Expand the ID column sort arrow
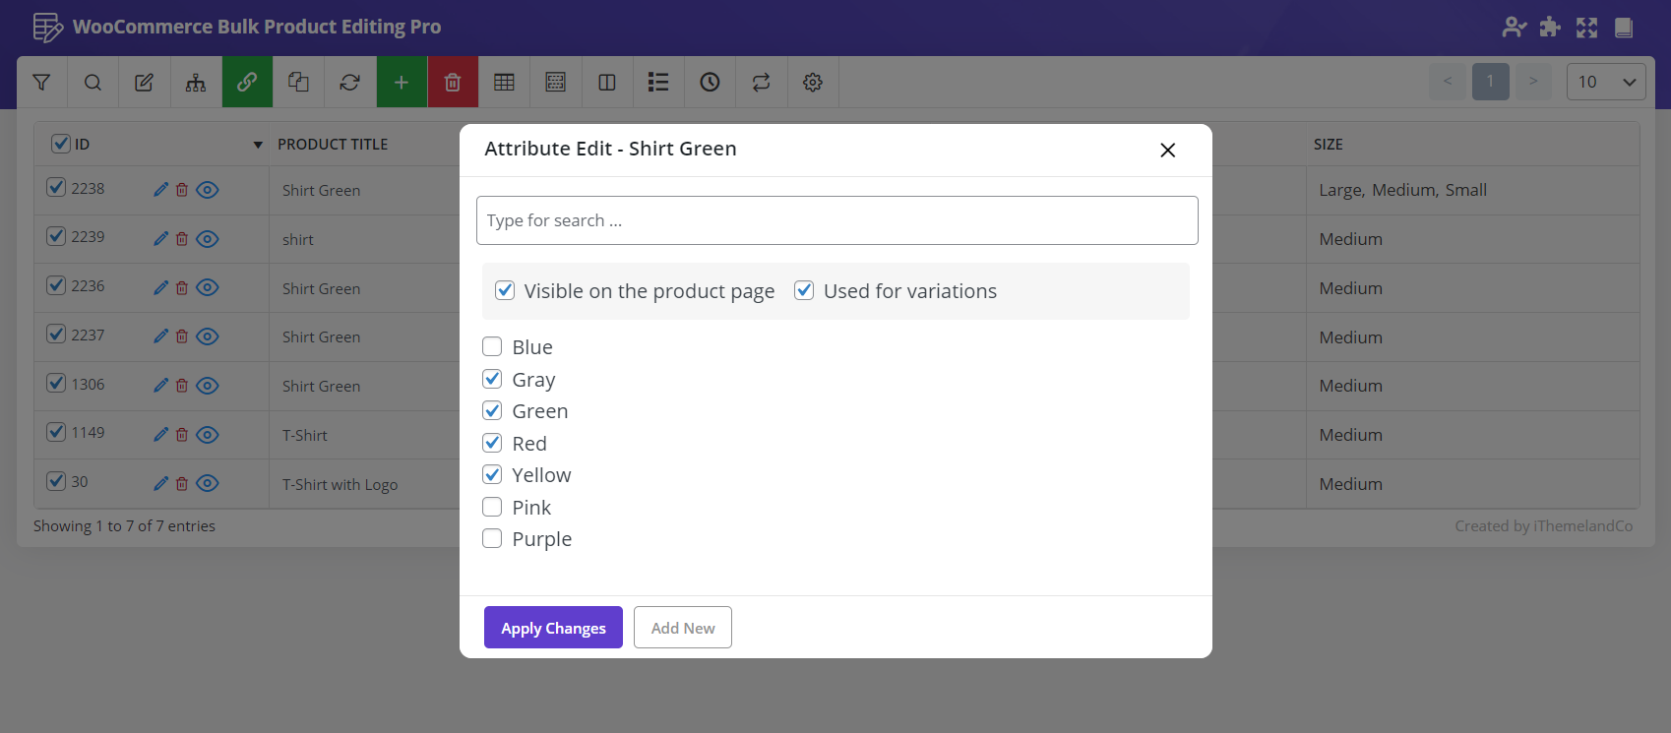Screen dimensions: 1671x733 click(258, 145)
